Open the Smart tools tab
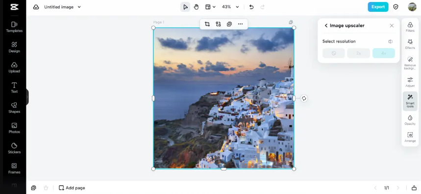The height and width of the screenshot is (194, 421). click(x=410, y=101)
